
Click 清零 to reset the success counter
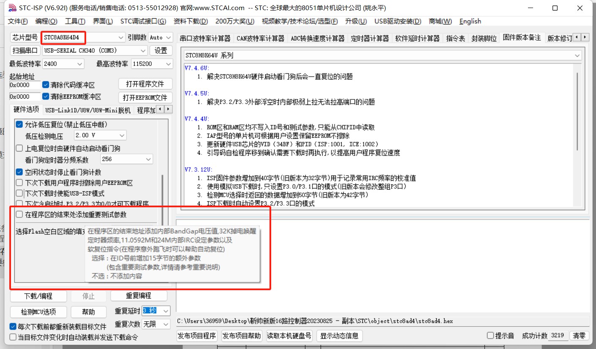coord(580,336)
